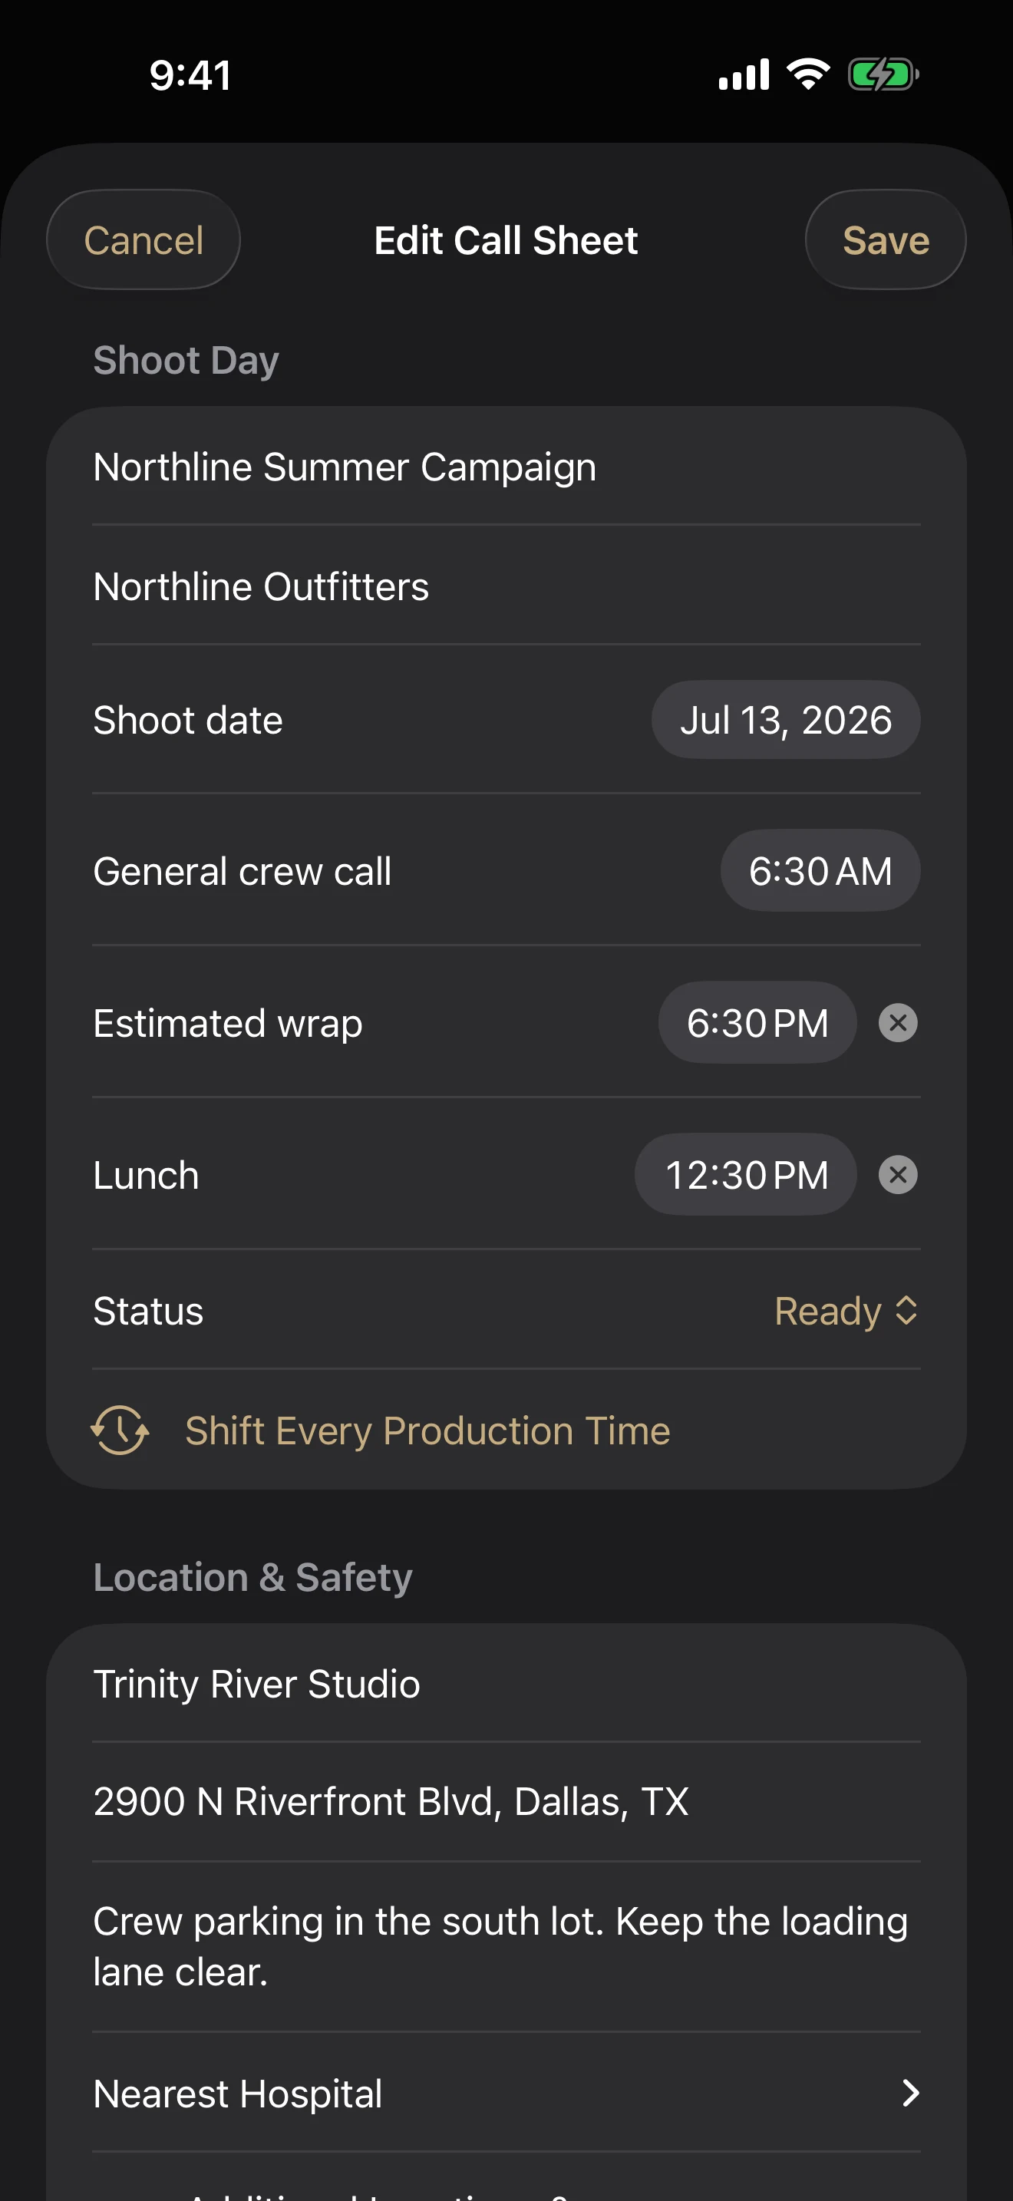1013x2201 pixels.
Task: Clear the Estimated wrap time
Action: (x=898, y=1023)
